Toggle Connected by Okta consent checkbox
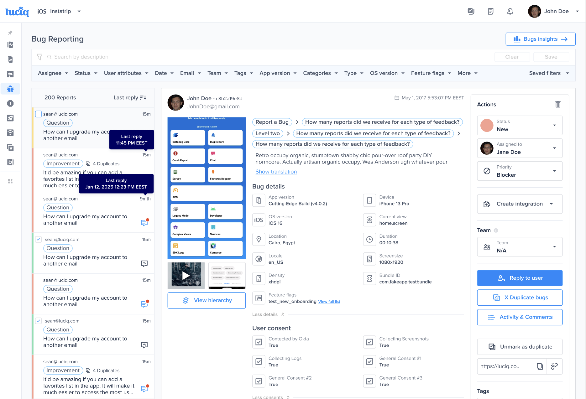 pyautogui.click(x=259, y=342)
